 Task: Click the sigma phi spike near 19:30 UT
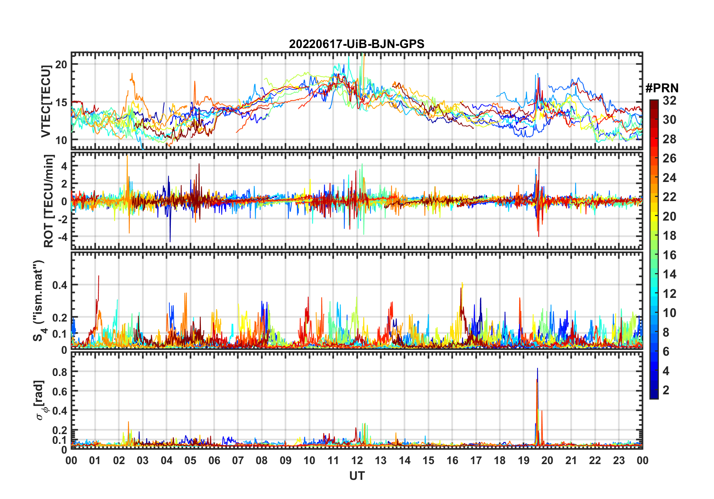[x=537, y=407]
